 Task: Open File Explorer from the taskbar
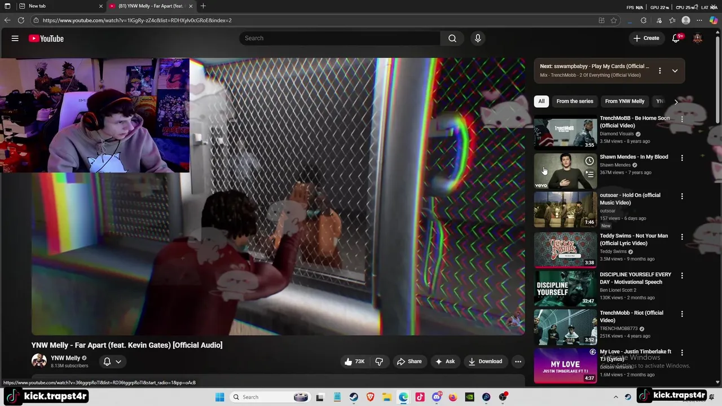point(387,397)
